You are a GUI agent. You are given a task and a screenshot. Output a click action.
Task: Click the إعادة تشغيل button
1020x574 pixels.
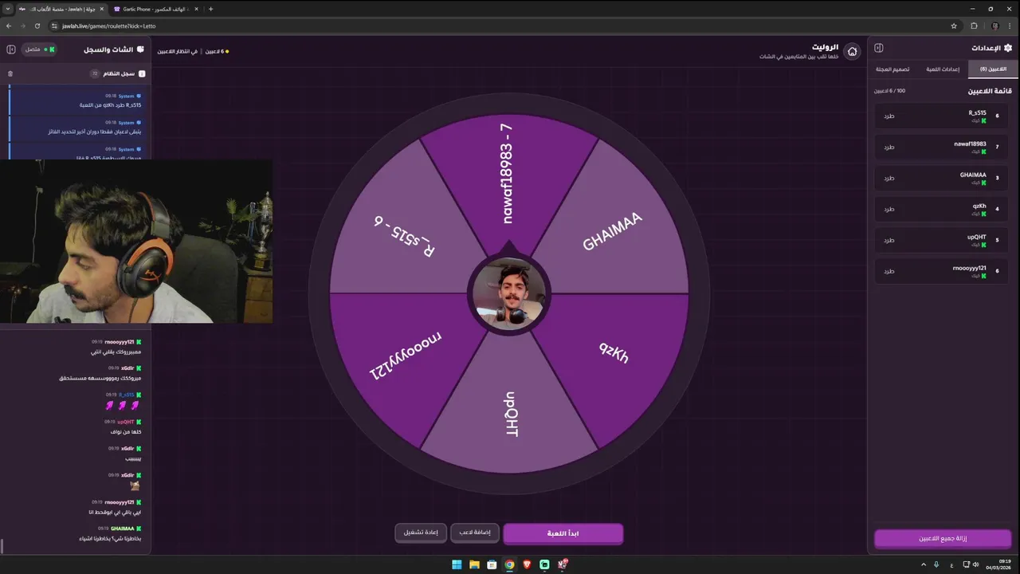coord(421,533)
